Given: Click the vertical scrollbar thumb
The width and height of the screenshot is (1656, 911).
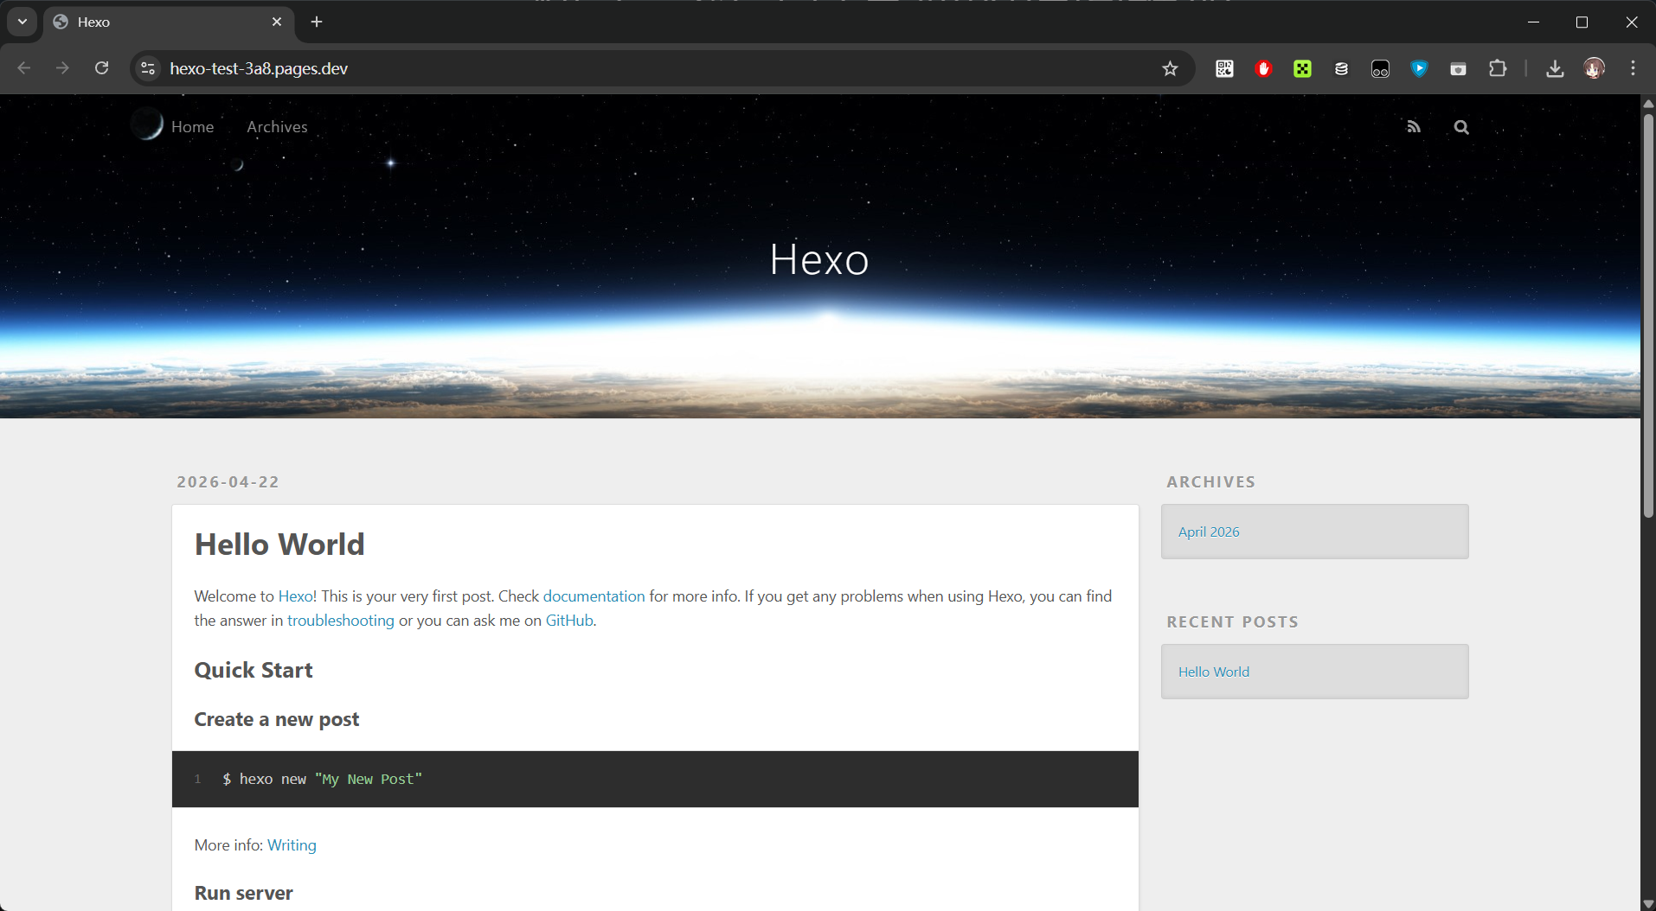Looking at the screenshot, I should click(x=1648, y=315).
